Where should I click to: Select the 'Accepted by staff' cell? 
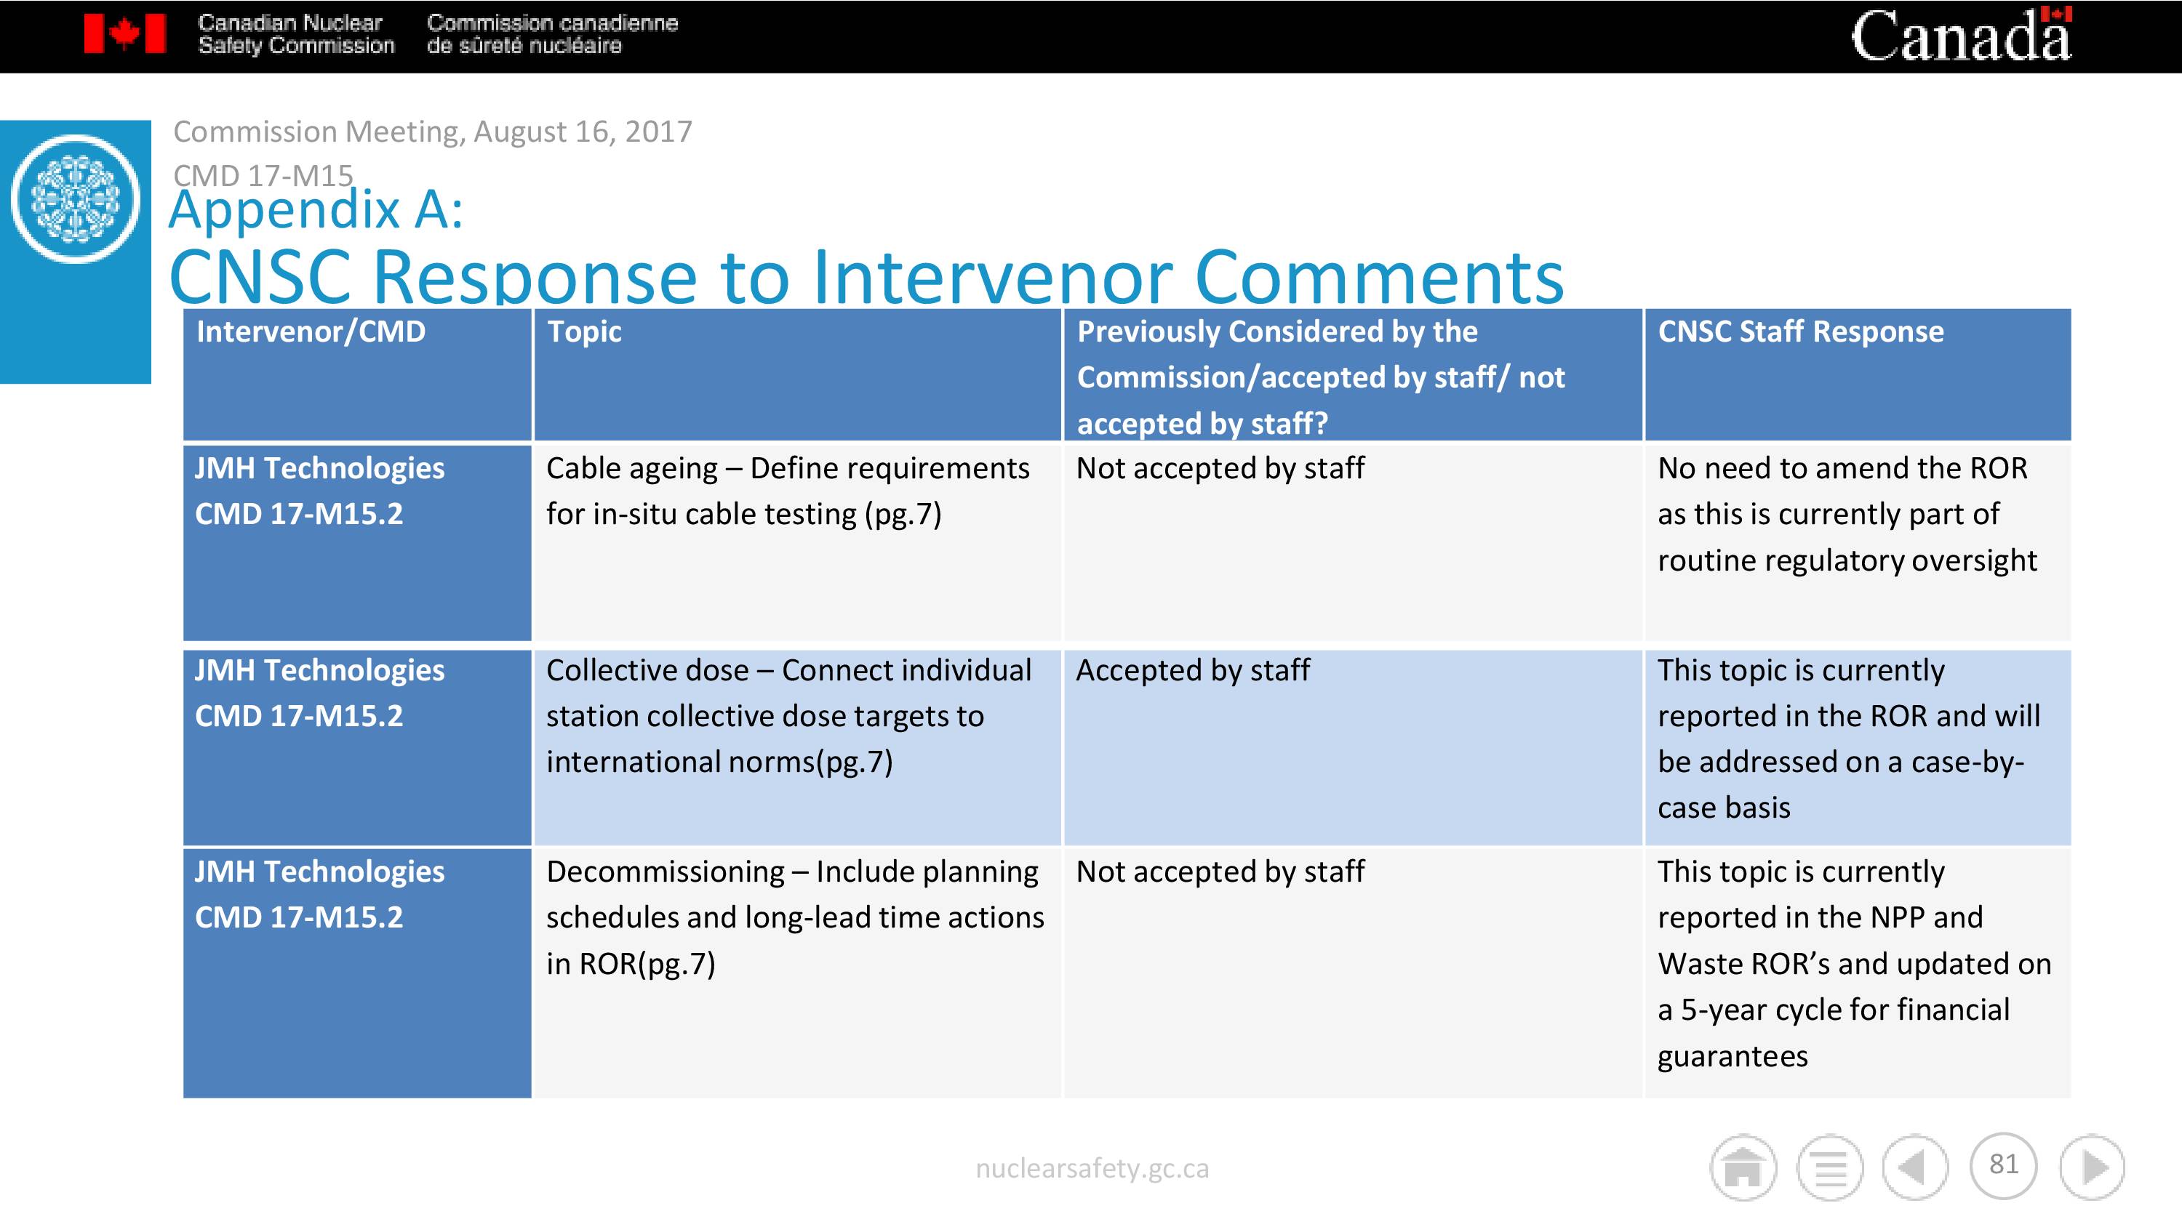(x=1353, y=748)
